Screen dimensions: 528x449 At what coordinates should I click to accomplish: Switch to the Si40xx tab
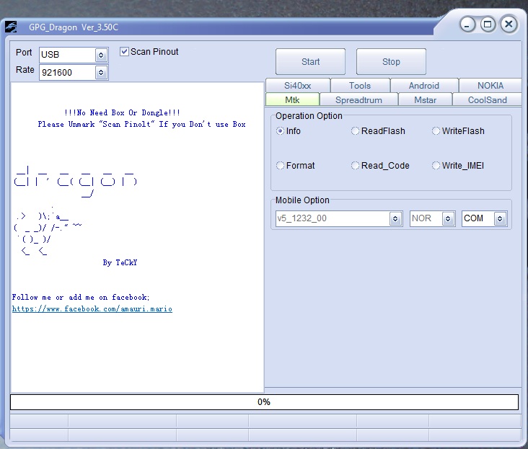[x=298, y=86]
